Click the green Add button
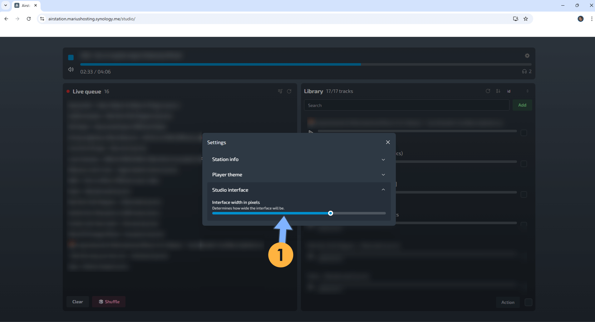 tap(522, 105)
